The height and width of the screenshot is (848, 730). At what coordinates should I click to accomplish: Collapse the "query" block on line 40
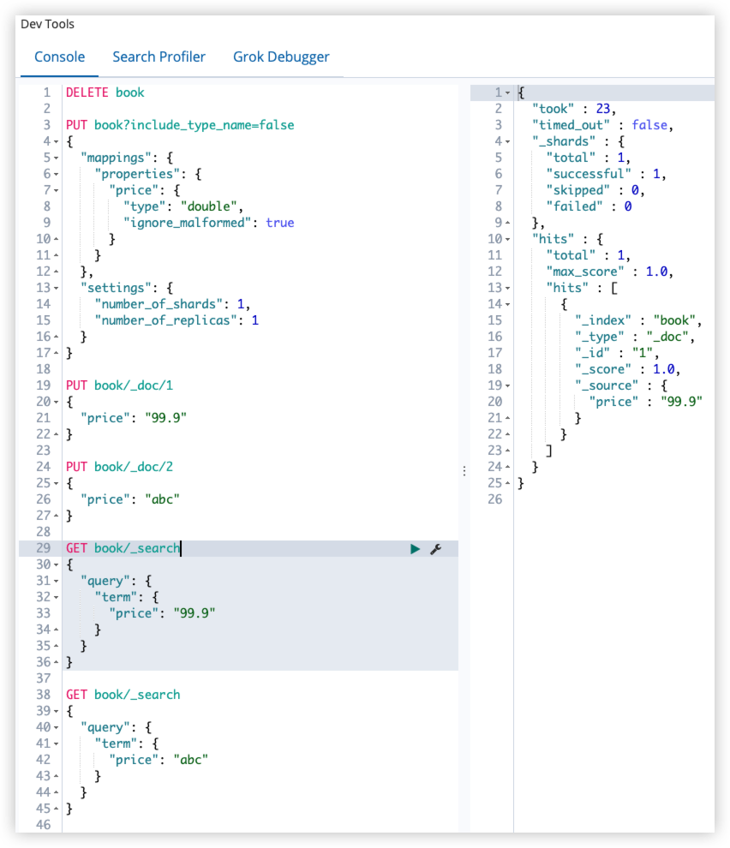57,727
